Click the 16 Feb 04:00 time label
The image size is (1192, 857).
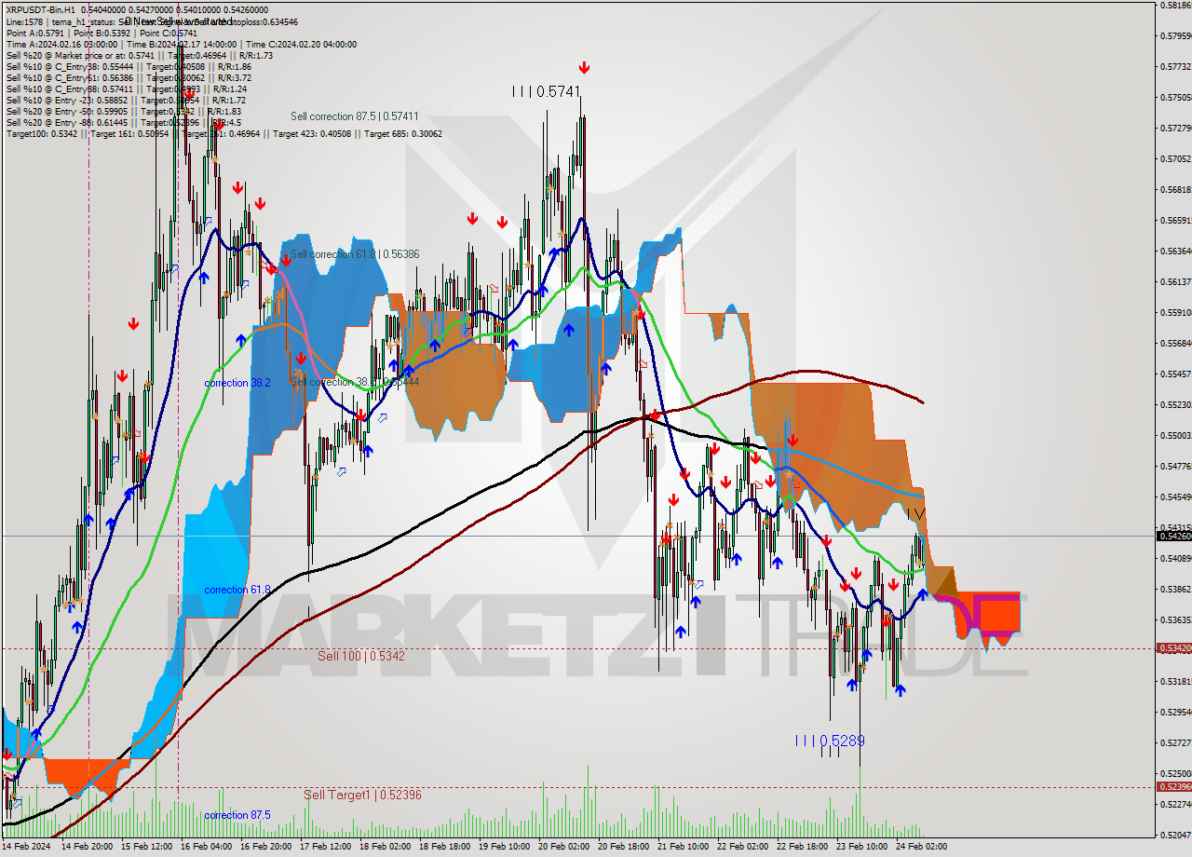click(206, 847)
